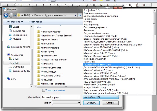Image resolution: width=157 pixels, height=111 pixels.
Task: Open the Упорядочить dropdown menu
Action: click(x=15, y=22)
